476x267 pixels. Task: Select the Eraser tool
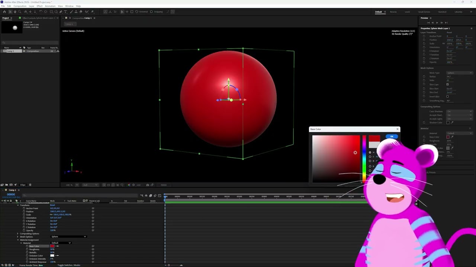pyautogui.click(x=81, y=12)
